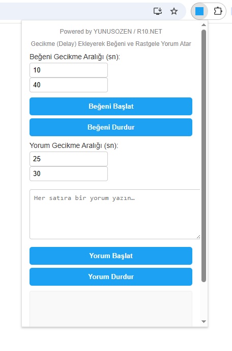Focus the comment delay field showing 30
Image resolution: width=232 pixels, height=351 pixels.
69,173
